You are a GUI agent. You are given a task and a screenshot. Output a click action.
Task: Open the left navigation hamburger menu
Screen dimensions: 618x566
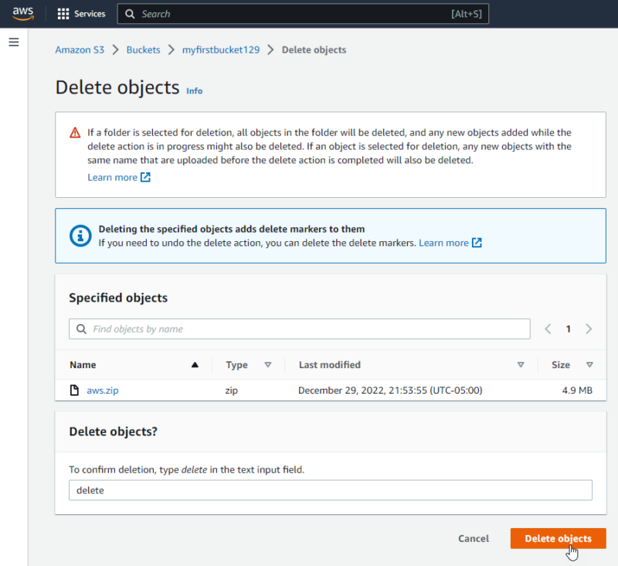point(14,43)
